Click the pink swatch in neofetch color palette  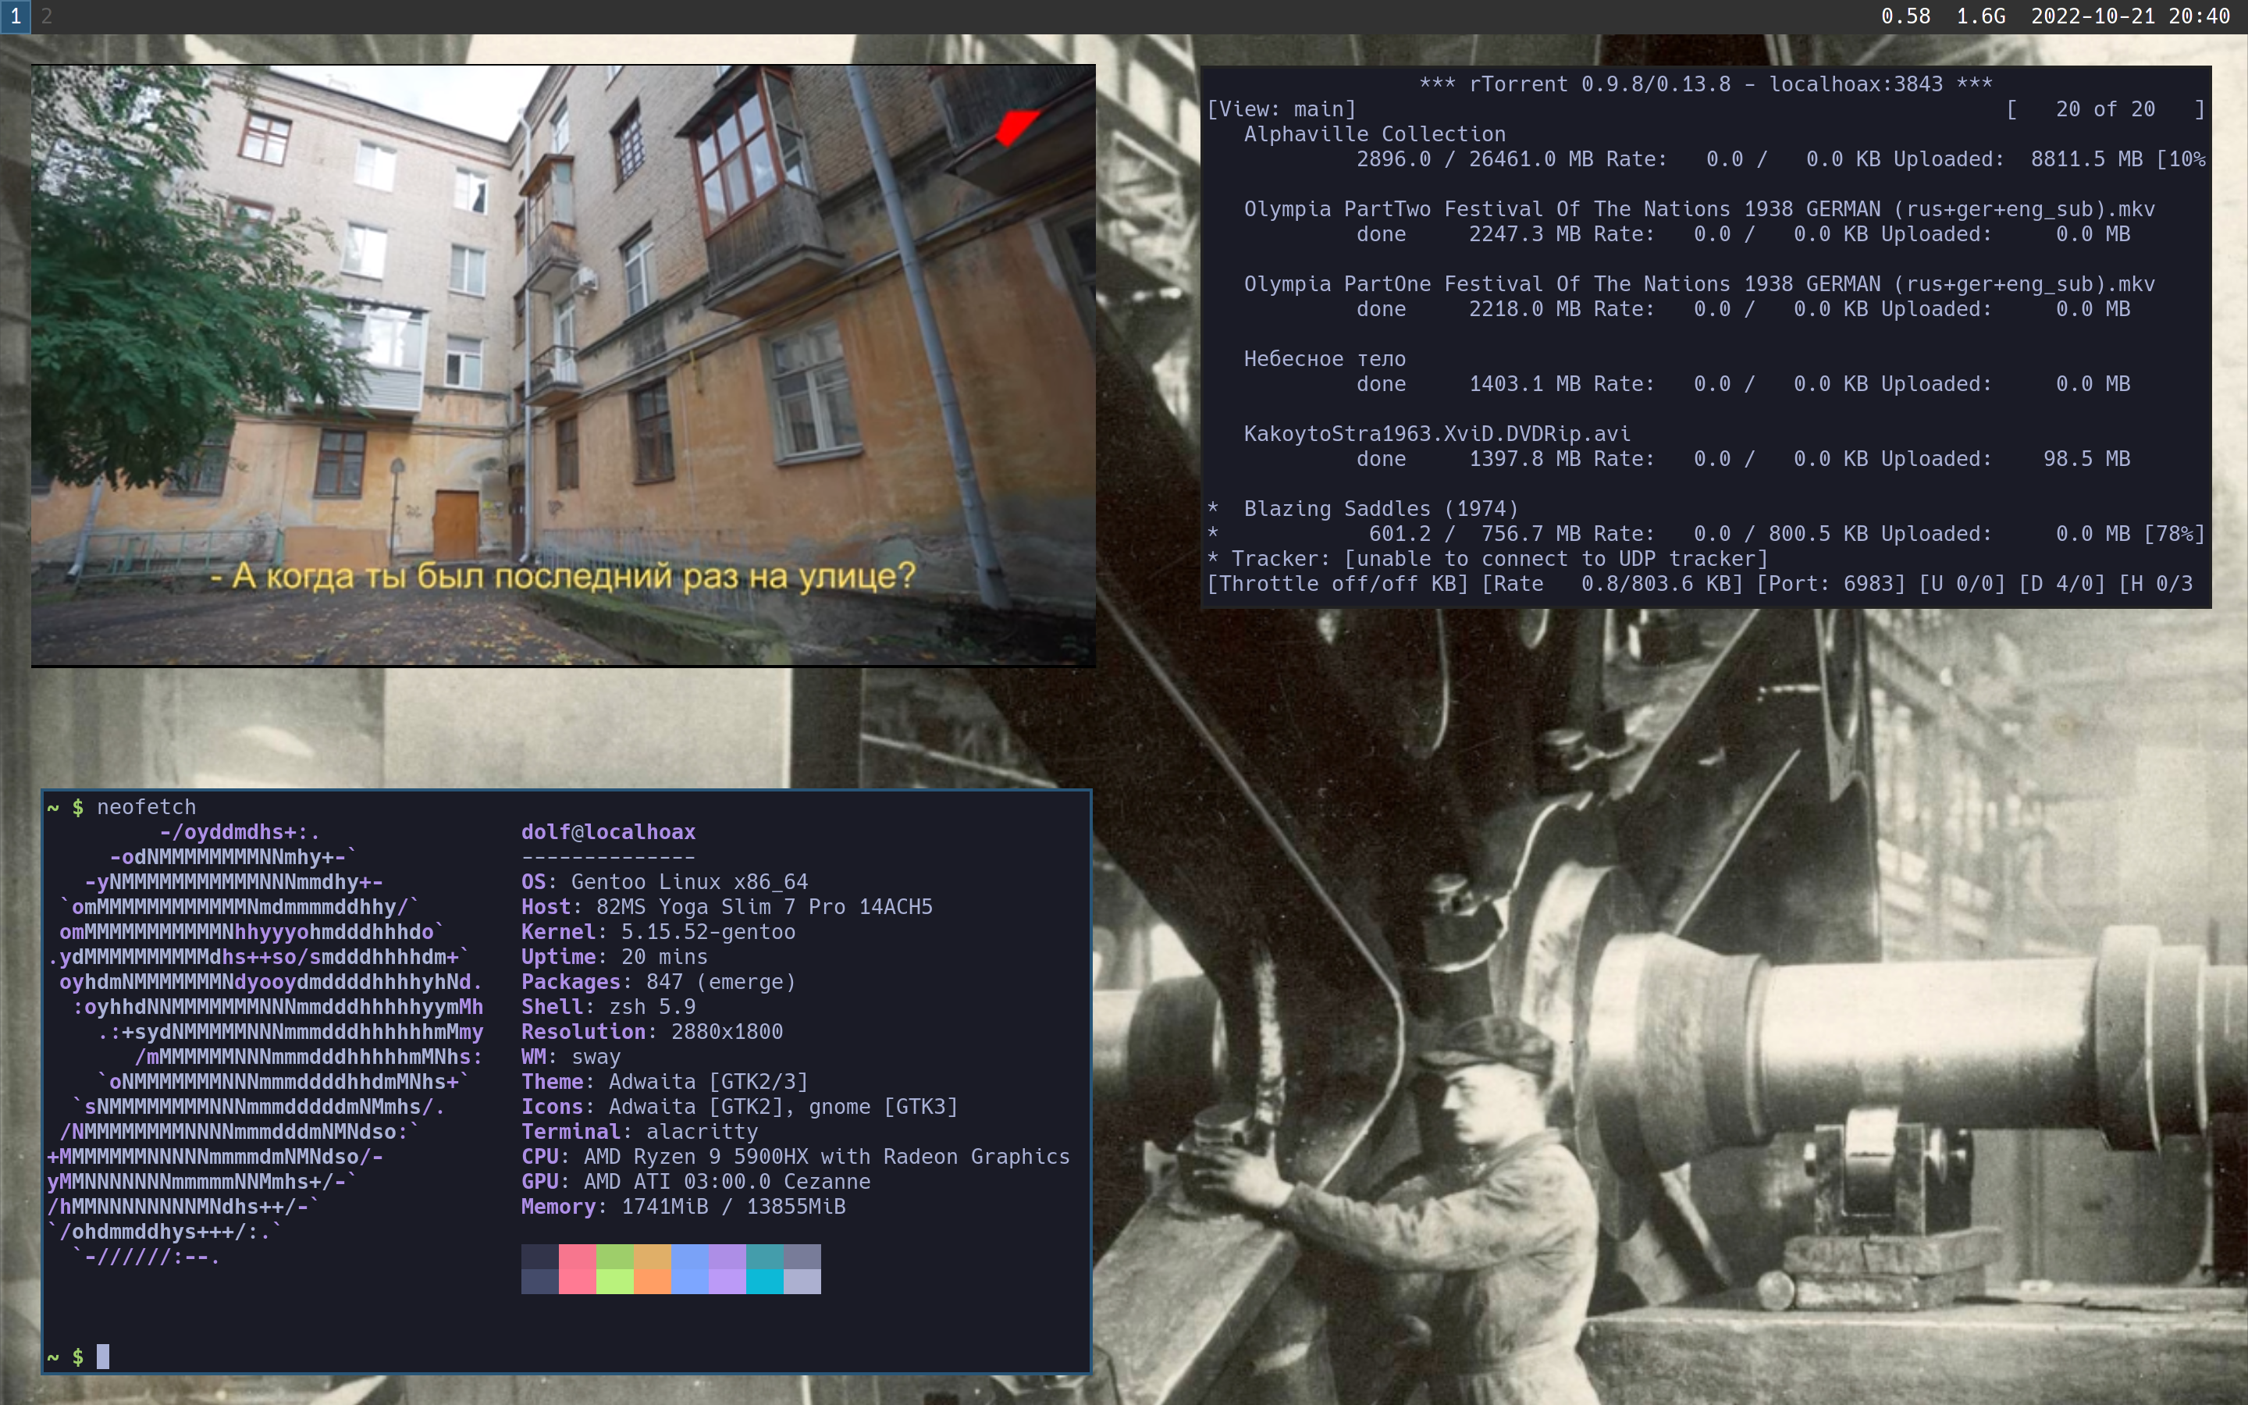pyautogui.click(x=577, y=1269)
